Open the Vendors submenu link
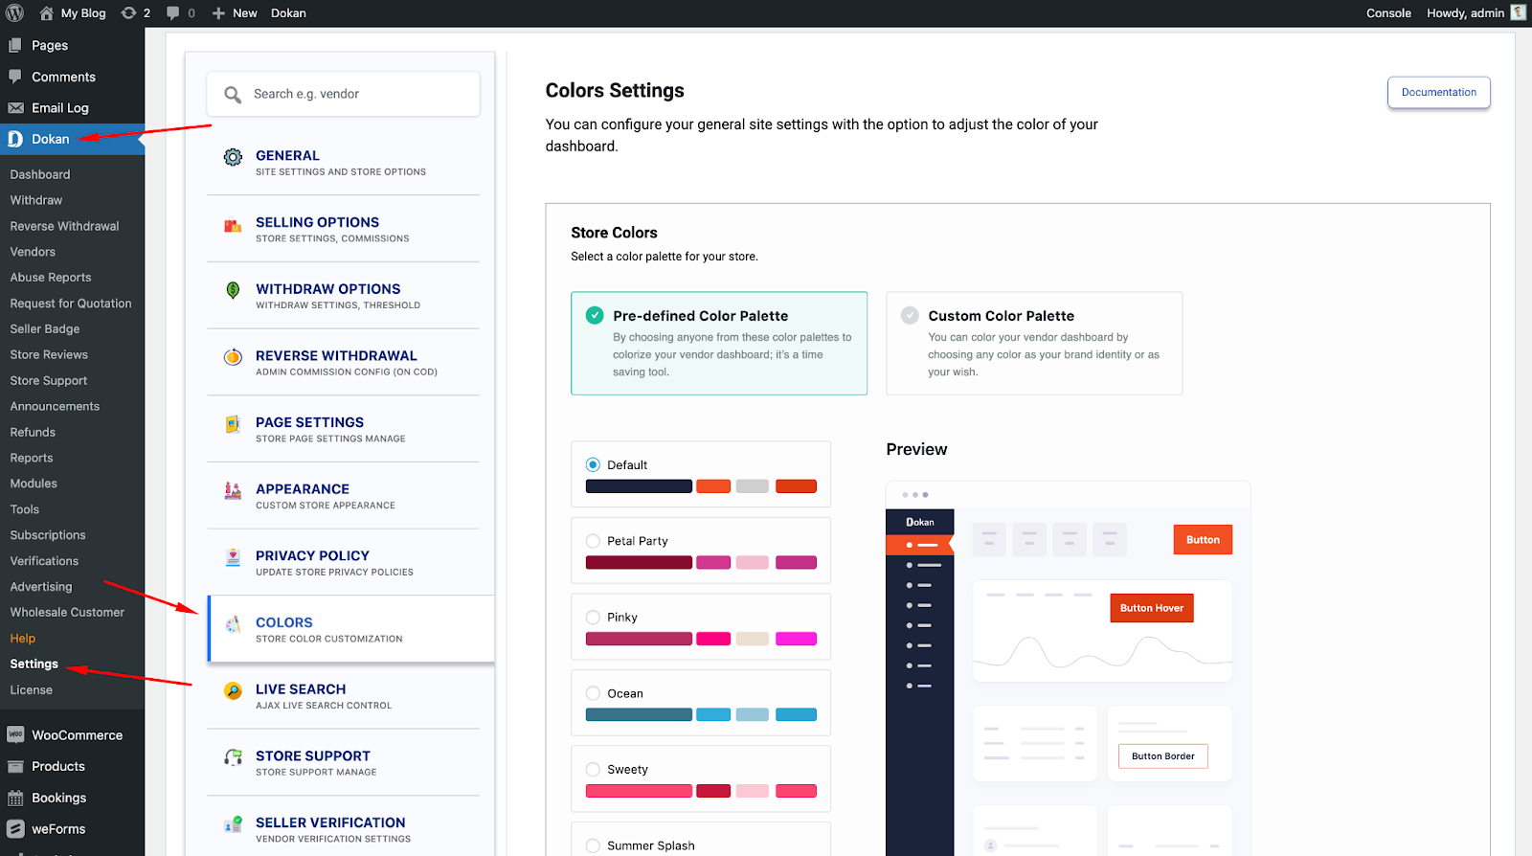The image size is (1532, 856). [x=33, y=252]
